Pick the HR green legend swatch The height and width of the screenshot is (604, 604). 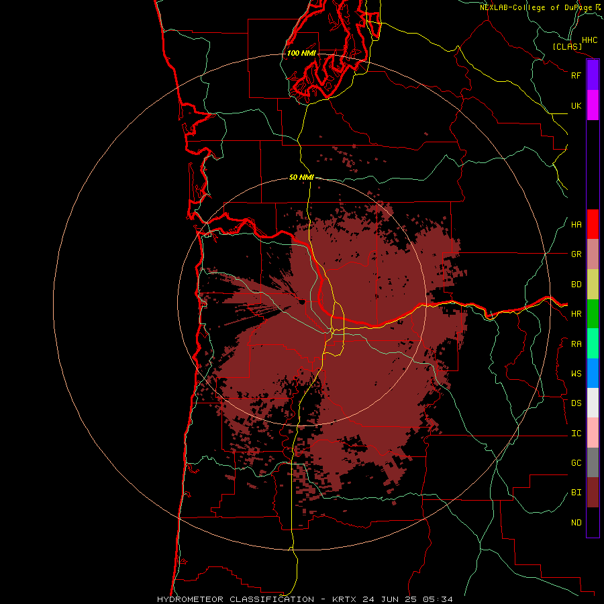(x=593, y=314)
